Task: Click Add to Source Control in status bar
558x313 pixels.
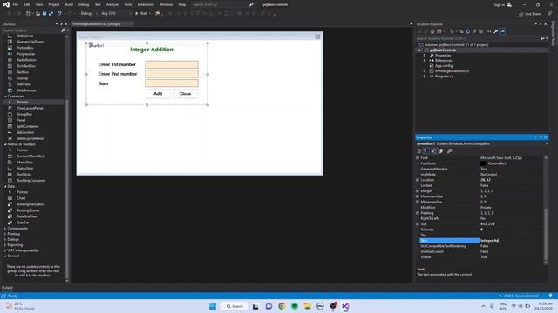Action: click(x=521, y=296)
